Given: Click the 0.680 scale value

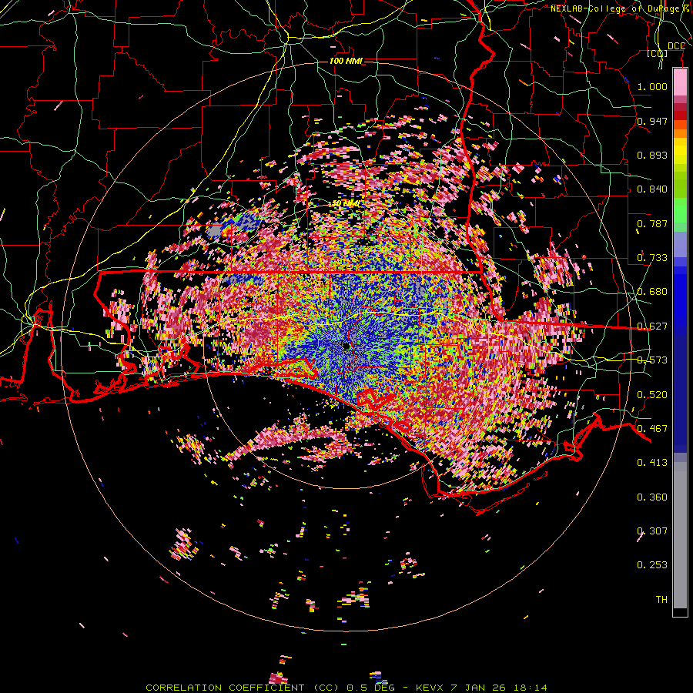Looking at the screenshot, I should (x=652, y=291).
